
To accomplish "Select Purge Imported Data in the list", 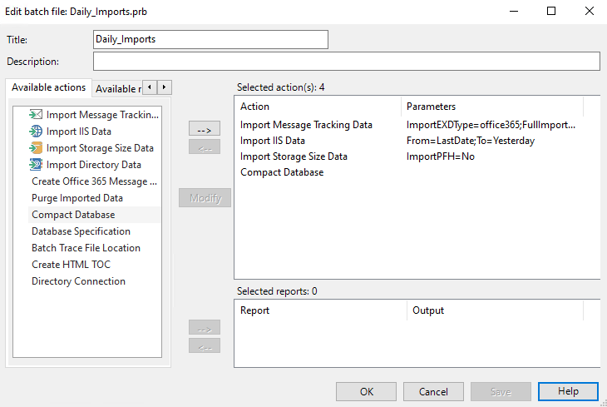I will pyautogui.click(x=77, y=198).
